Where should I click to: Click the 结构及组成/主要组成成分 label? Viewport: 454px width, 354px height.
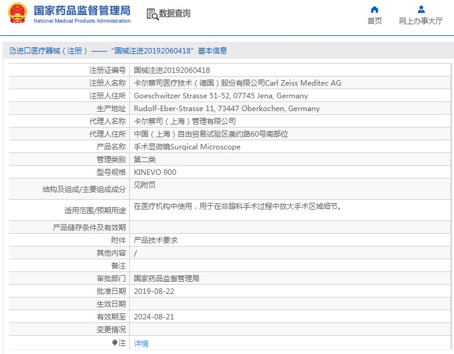click(x=84, y=189)
